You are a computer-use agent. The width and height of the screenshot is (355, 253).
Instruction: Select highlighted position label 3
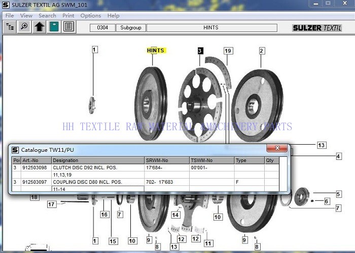[x=200, y=51]
